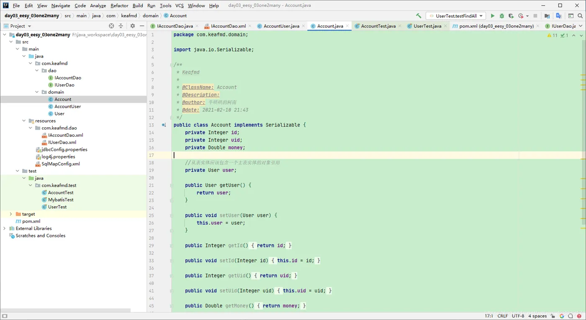Click the Build Project hammer icon
This screenshot has height=320, width=586.
(x=419, y=16)
